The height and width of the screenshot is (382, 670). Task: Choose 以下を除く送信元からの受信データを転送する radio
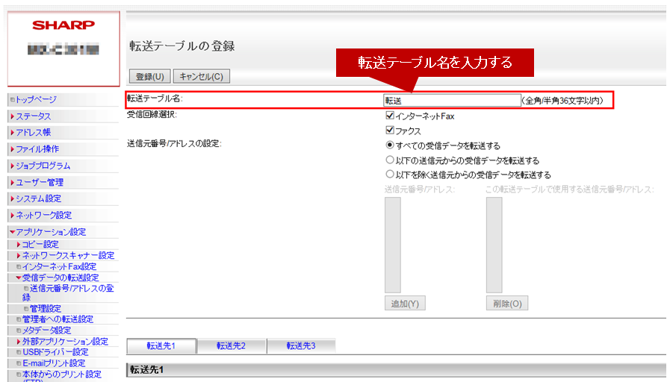coord(390,174)
